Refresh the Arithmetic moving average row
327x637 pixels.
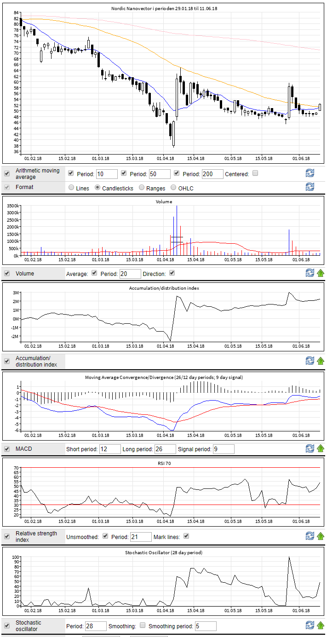click(310, 173)
